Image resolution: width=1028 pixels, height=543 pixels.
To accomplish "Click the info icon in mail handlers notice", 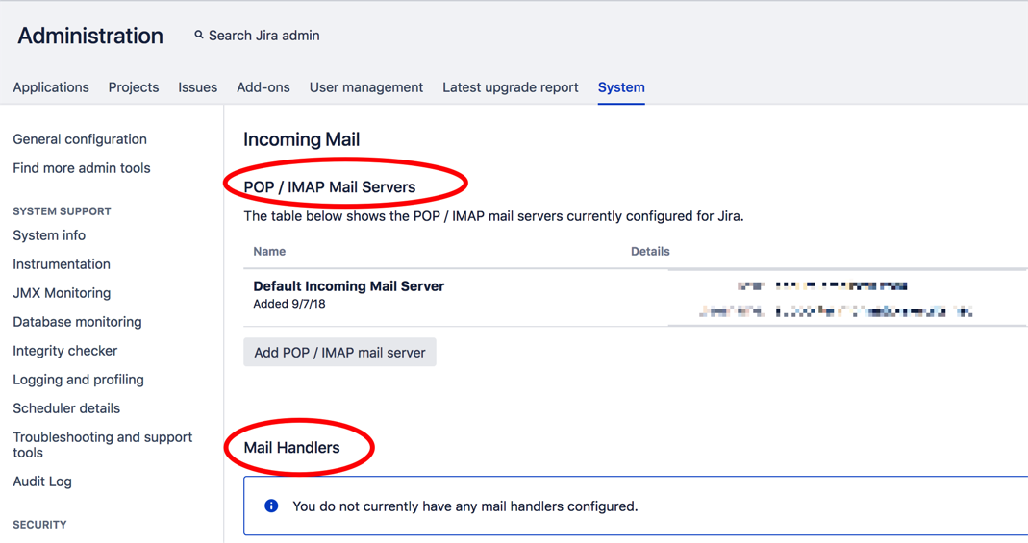I will 271,506.
